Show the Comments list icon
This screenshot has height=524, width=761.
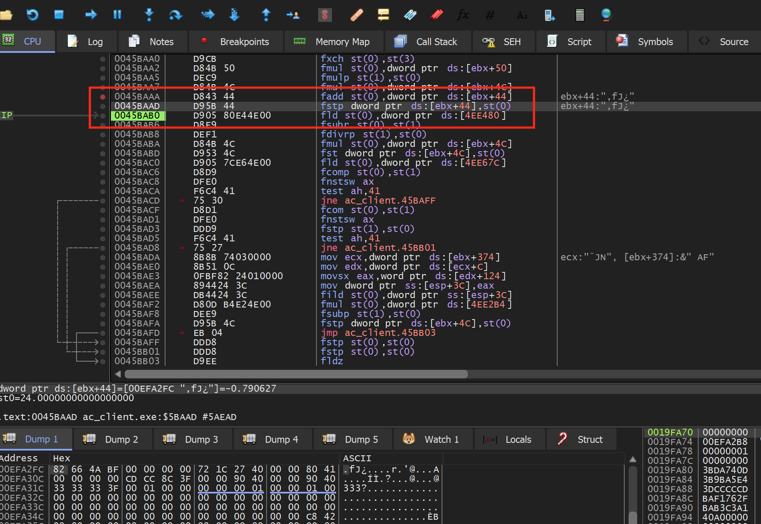(x=383, y=15)
